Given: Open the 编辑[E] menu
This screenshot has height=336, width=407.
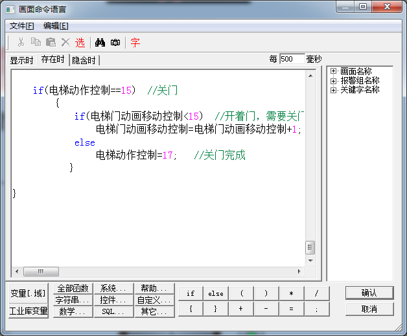Looking at the screenshot, I should 56,26.
